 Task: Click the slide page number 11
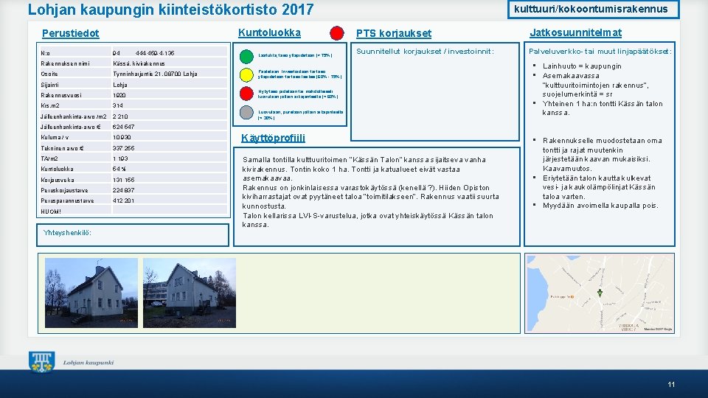pos(671,385)
